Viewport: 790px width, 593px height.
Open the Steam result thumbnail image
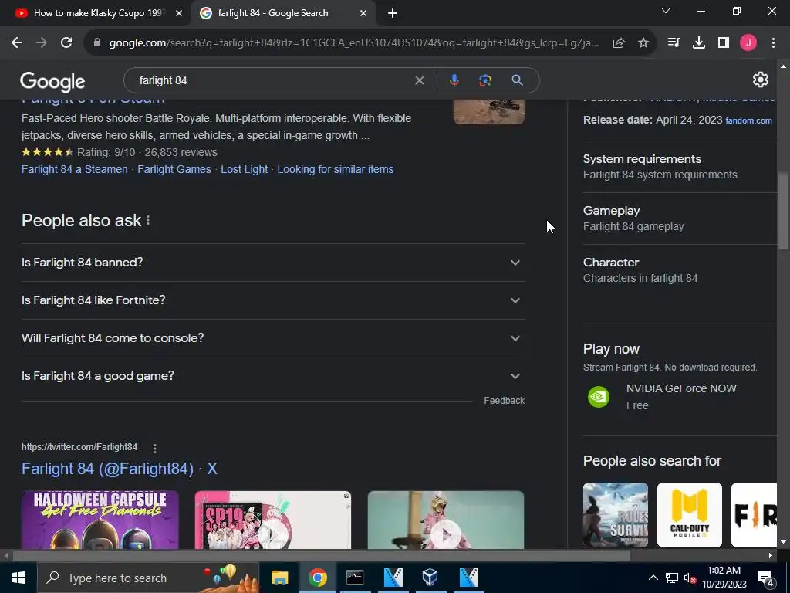tap(488, 111)
